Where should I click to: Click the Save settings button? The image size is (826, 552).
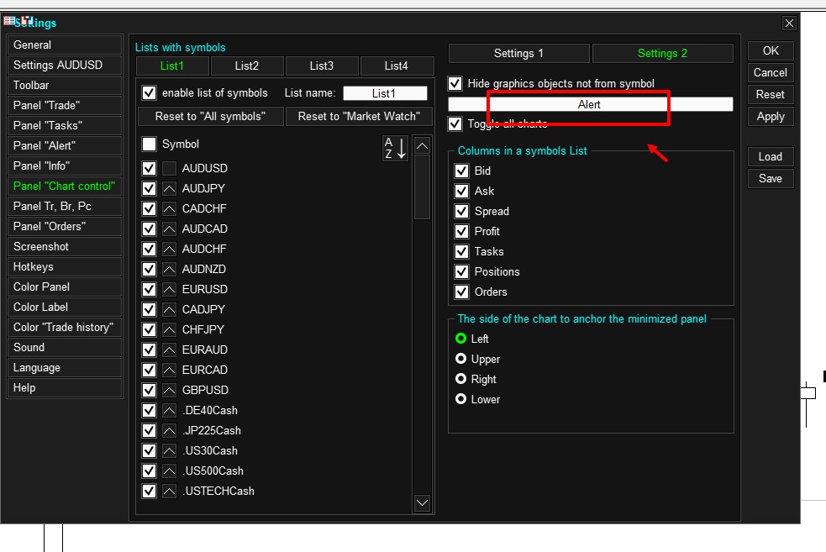[x=771, y=179]
